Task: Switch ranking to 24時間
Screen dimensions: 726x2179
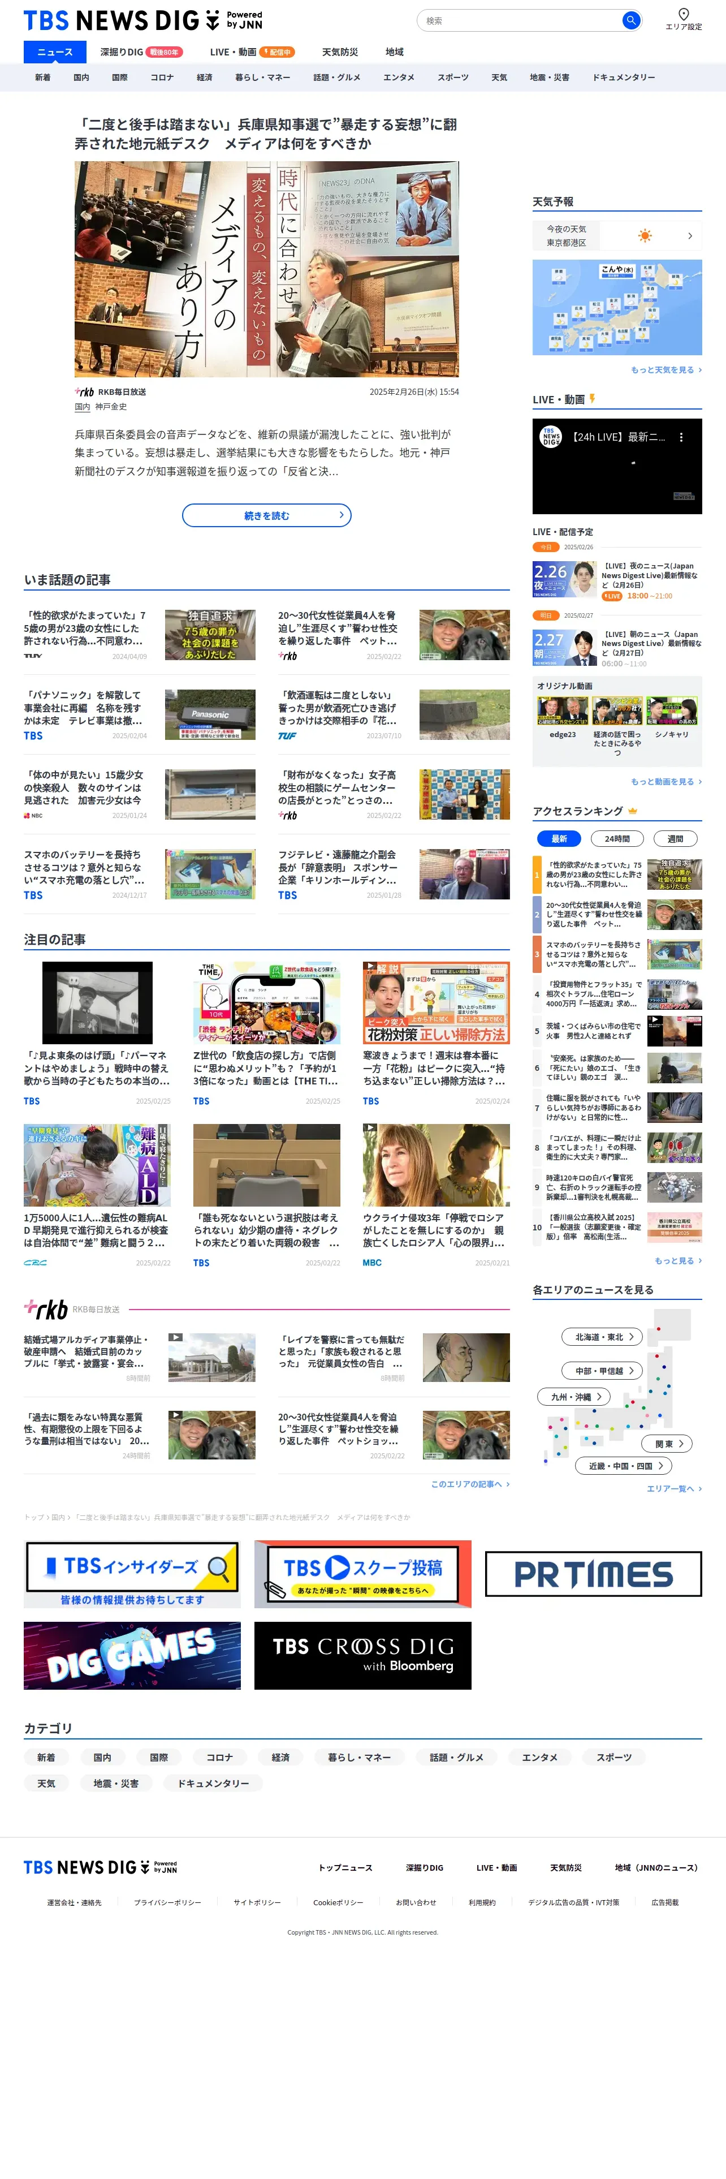Action: [616, 838]
